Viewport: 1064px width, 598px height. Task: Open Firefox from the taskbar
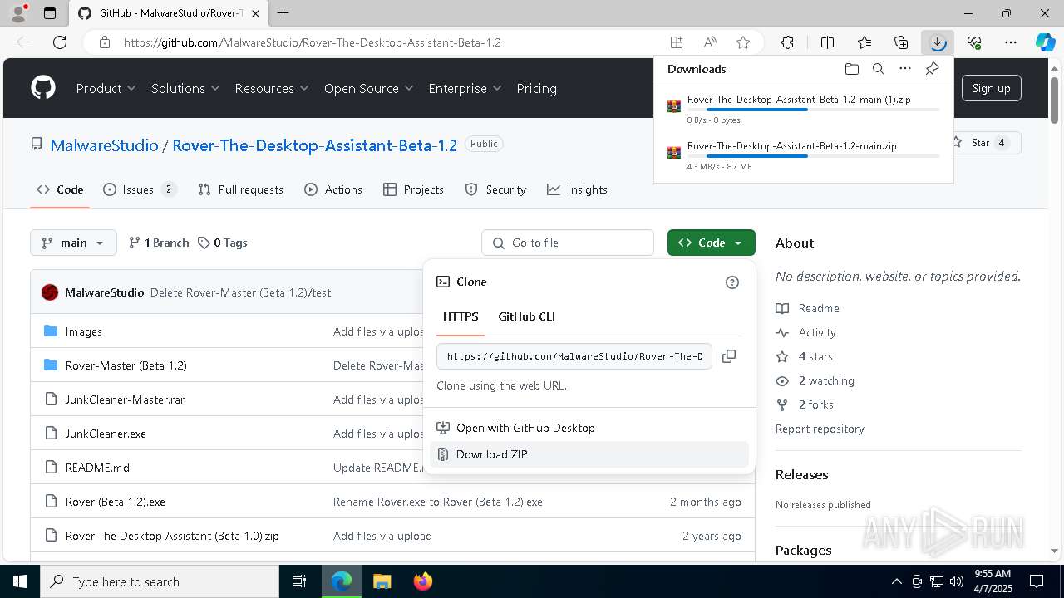[x=423, y=581]
